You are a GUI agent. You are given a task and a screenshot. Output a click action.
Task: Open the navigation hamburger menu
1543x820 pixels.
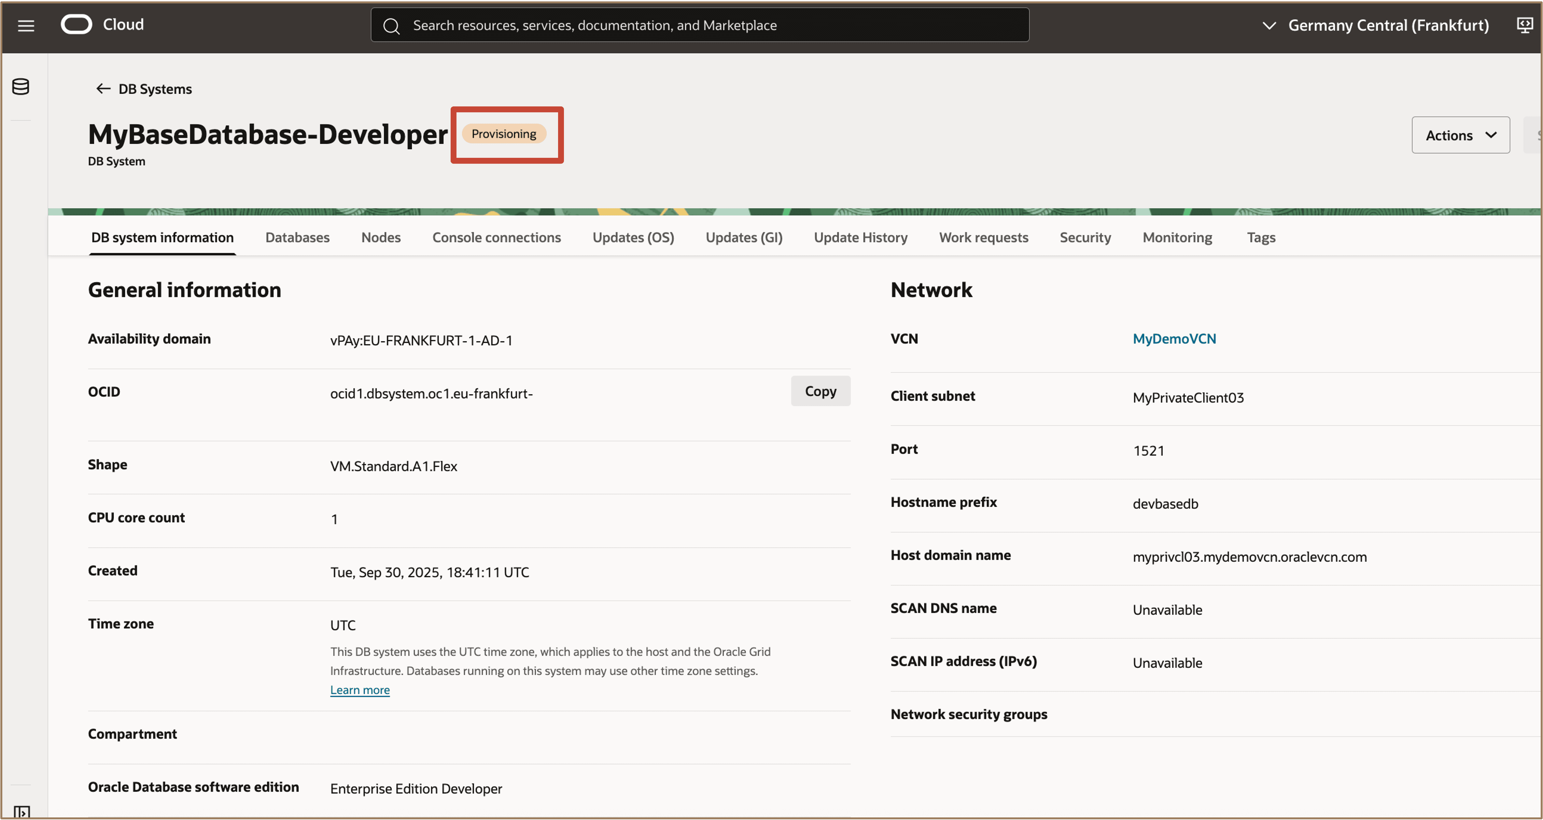[x=26, y=25]
